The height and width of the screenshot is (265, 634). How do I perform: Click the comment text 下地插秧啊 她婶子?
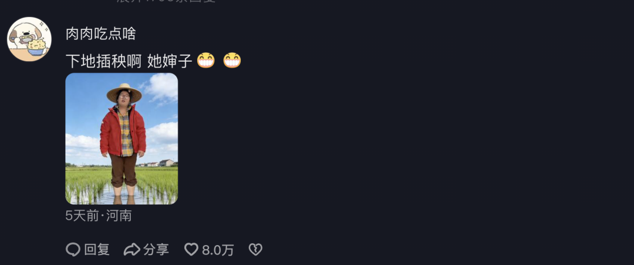click(129, 61)
